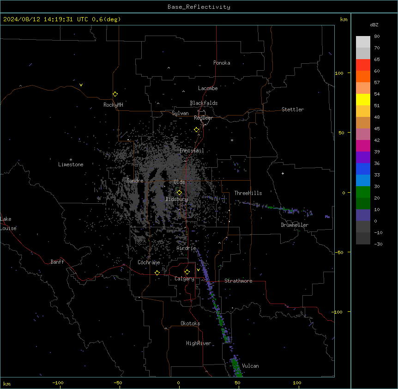Select the orange 60 dBZ legend swatch
Viewport: 398px width, 389px height.
(363, 76)
